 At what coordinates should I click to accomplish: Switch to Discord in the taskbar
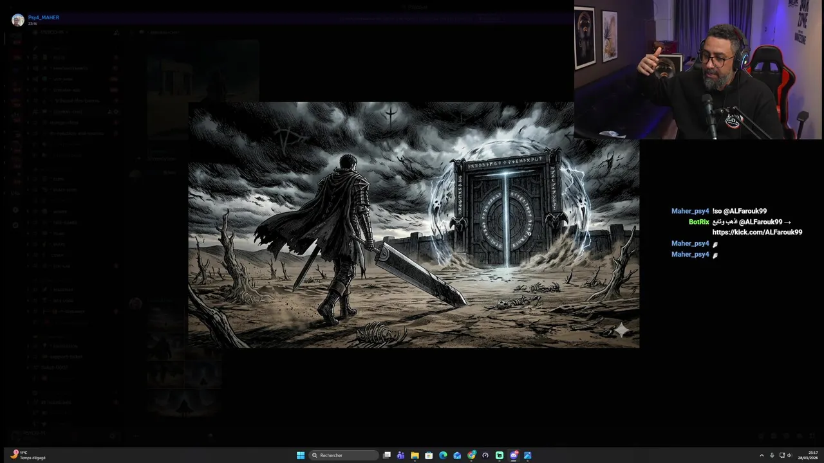point(514,455)
